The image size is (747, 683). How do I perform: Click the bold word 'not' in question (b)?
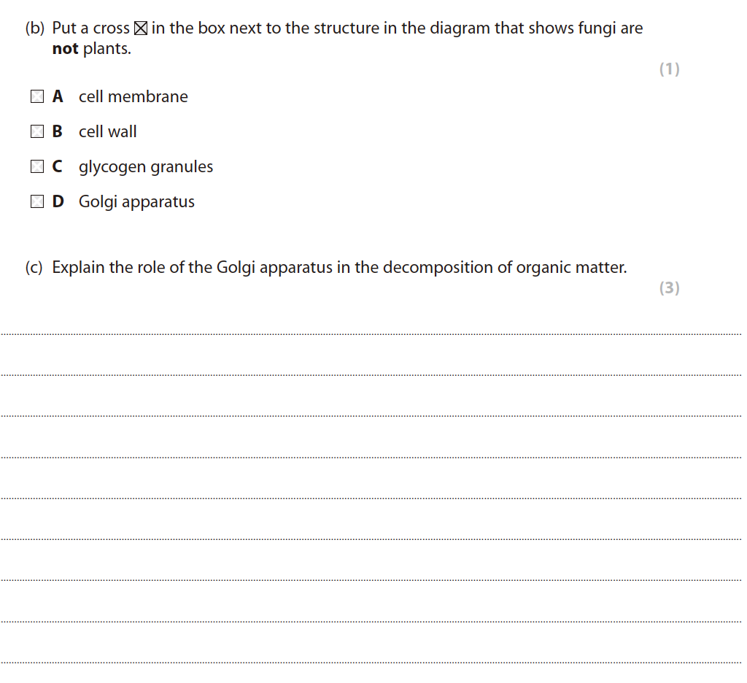(65, 50)
